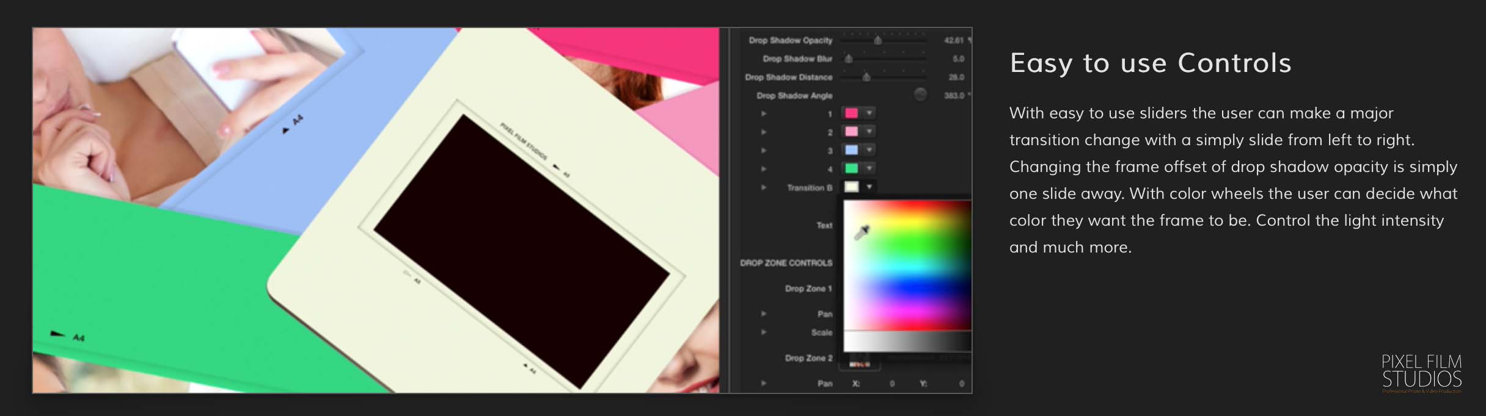Adjust the Drop Shadow Opacity slider

[x=878, y=40]
